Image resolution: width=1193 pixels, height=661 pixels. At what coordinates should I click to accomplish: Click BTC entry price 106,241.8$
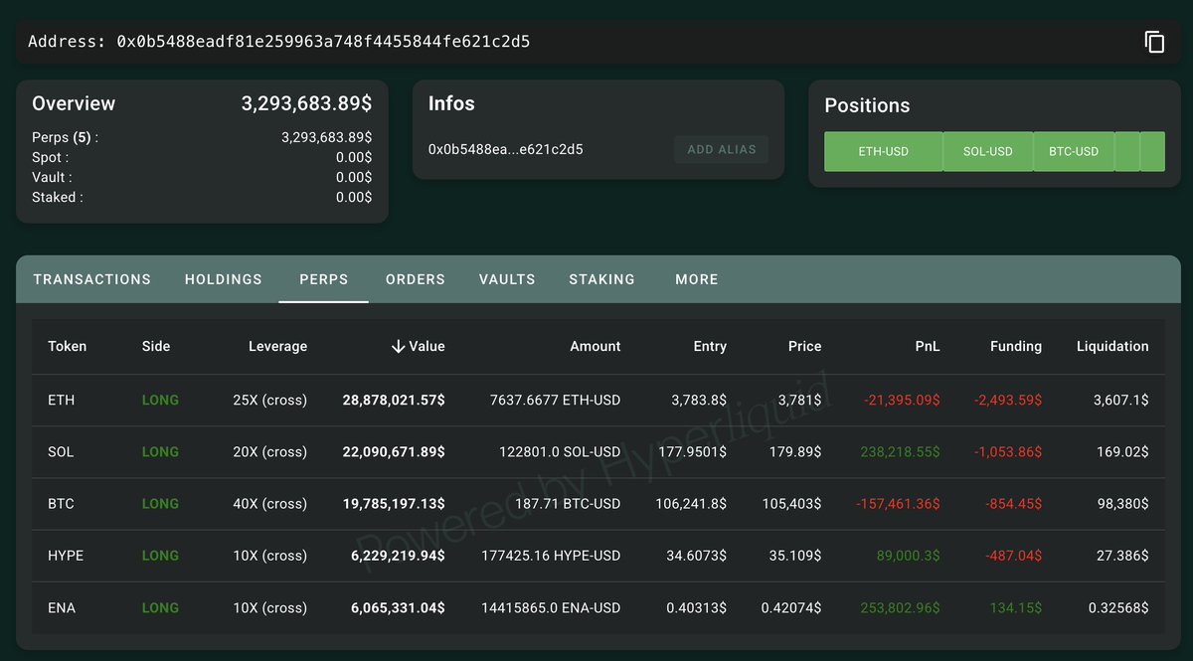coord(691,503)
